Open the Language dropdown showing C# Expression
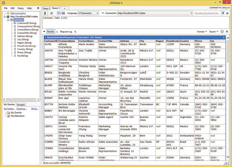 88,13
